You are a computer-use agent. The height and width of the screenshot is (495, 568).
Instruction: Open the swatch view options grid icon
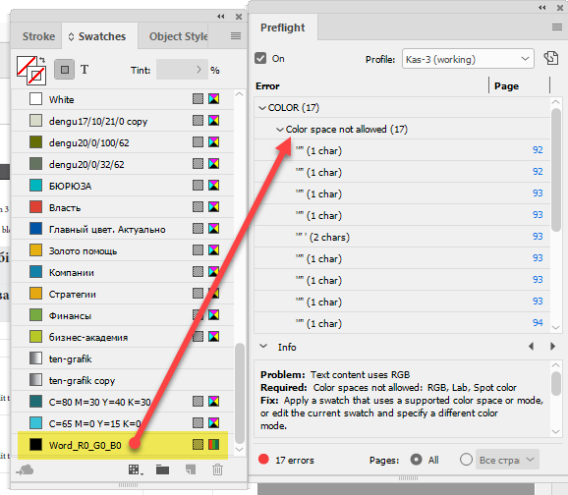point(136,470)
